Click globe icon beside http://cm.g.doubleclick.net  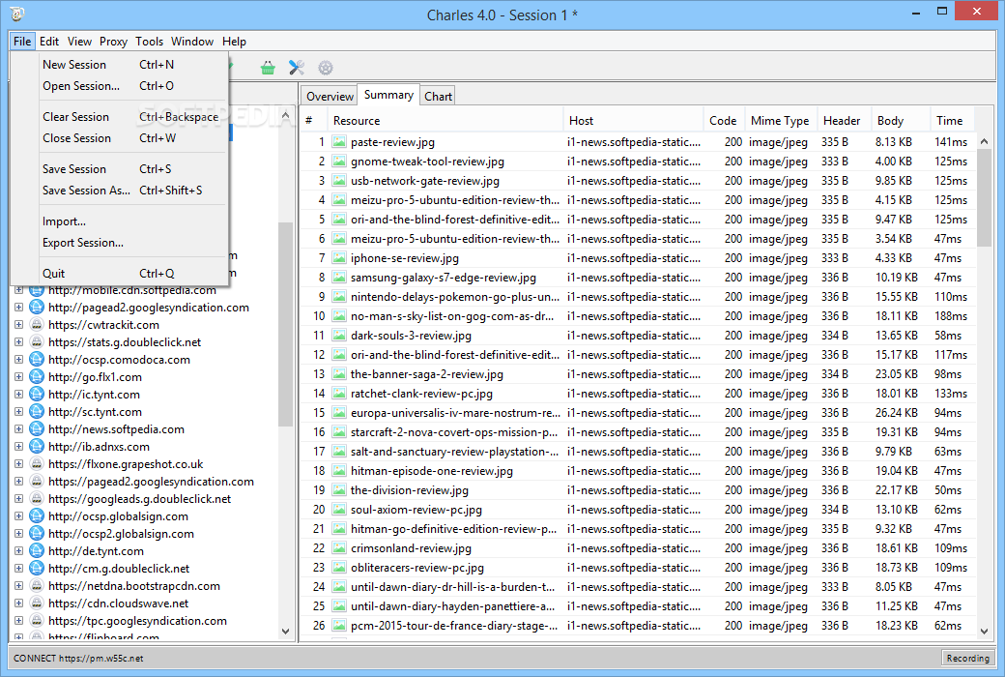[37, 569]
